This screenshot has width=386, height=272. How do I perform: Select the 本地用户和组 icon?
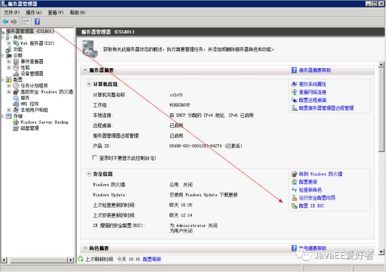[16, 110]
